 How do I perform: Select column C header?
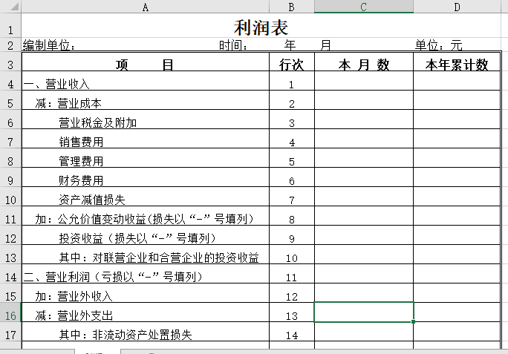pyautogui.click(x=363, y=7)
